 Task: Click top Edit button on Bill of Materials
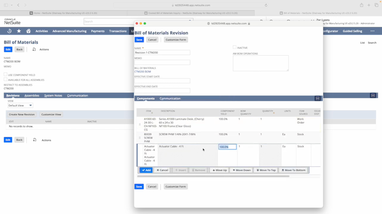(8, 50)
